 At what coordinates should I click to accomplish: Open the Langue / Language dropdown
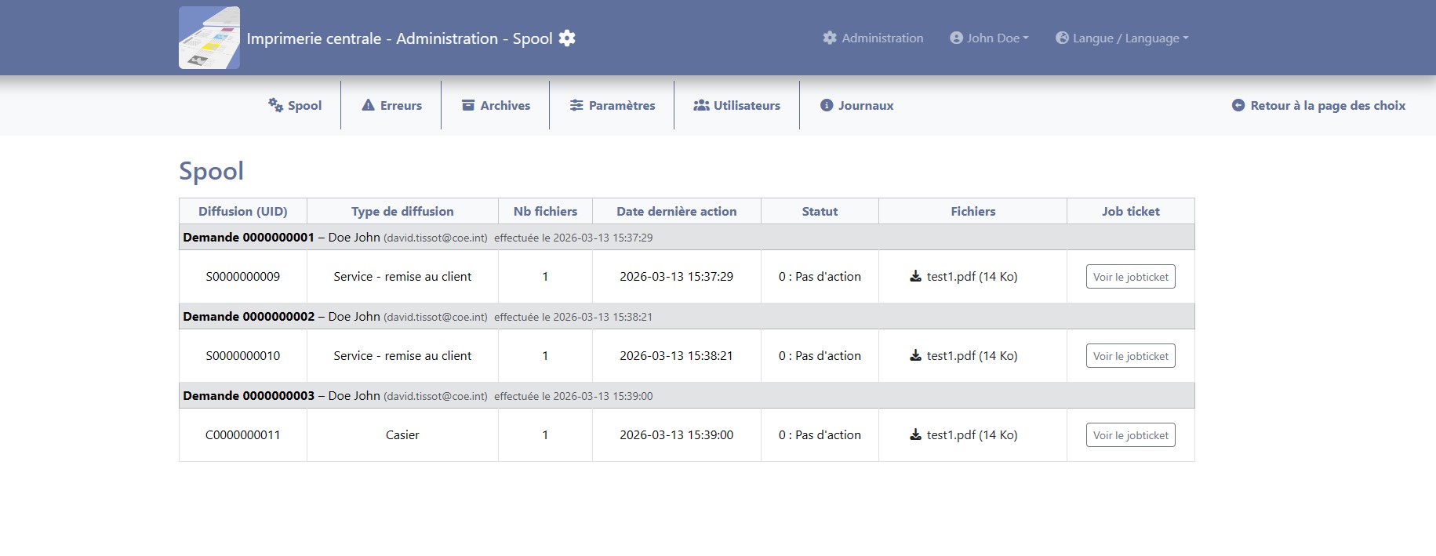pos(1122,38)
